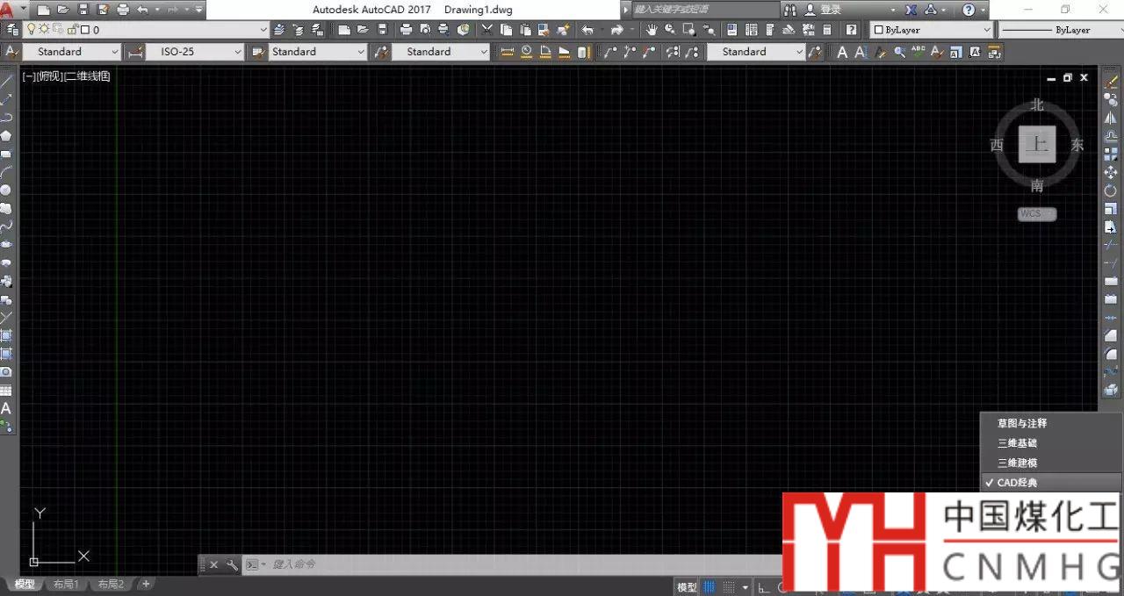Click 登录 sign-in button
The image size is (1124, 596).
click(831, 10)
